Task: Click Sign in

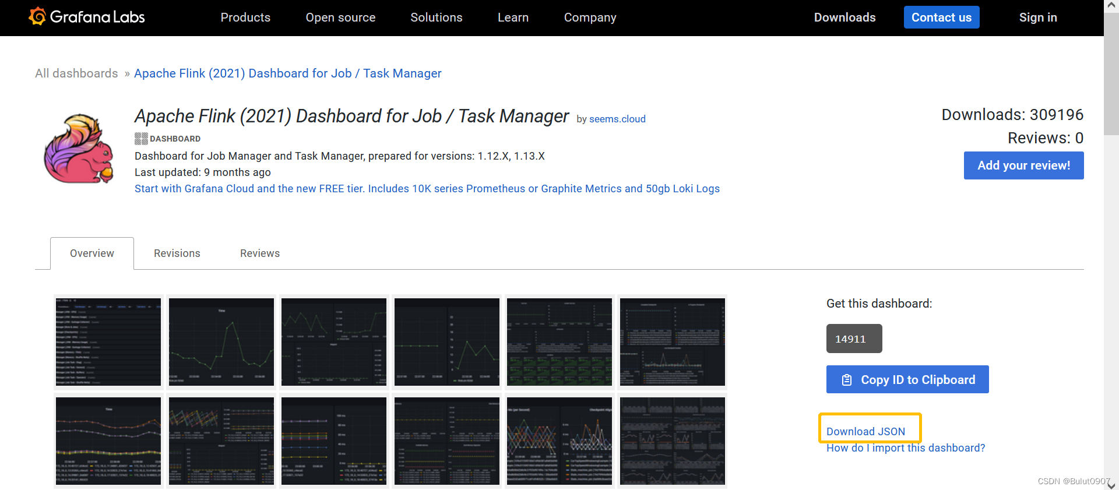Action: click(1038, 17)
